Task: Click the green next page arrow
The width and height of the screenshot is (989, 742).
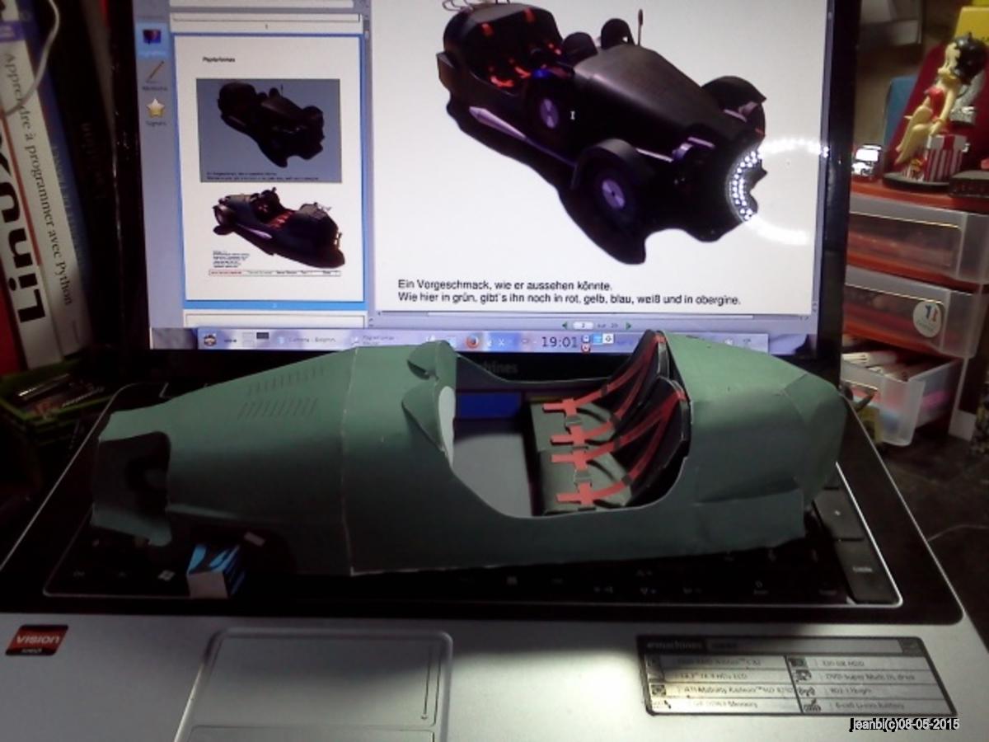Action: coord(627,326)
